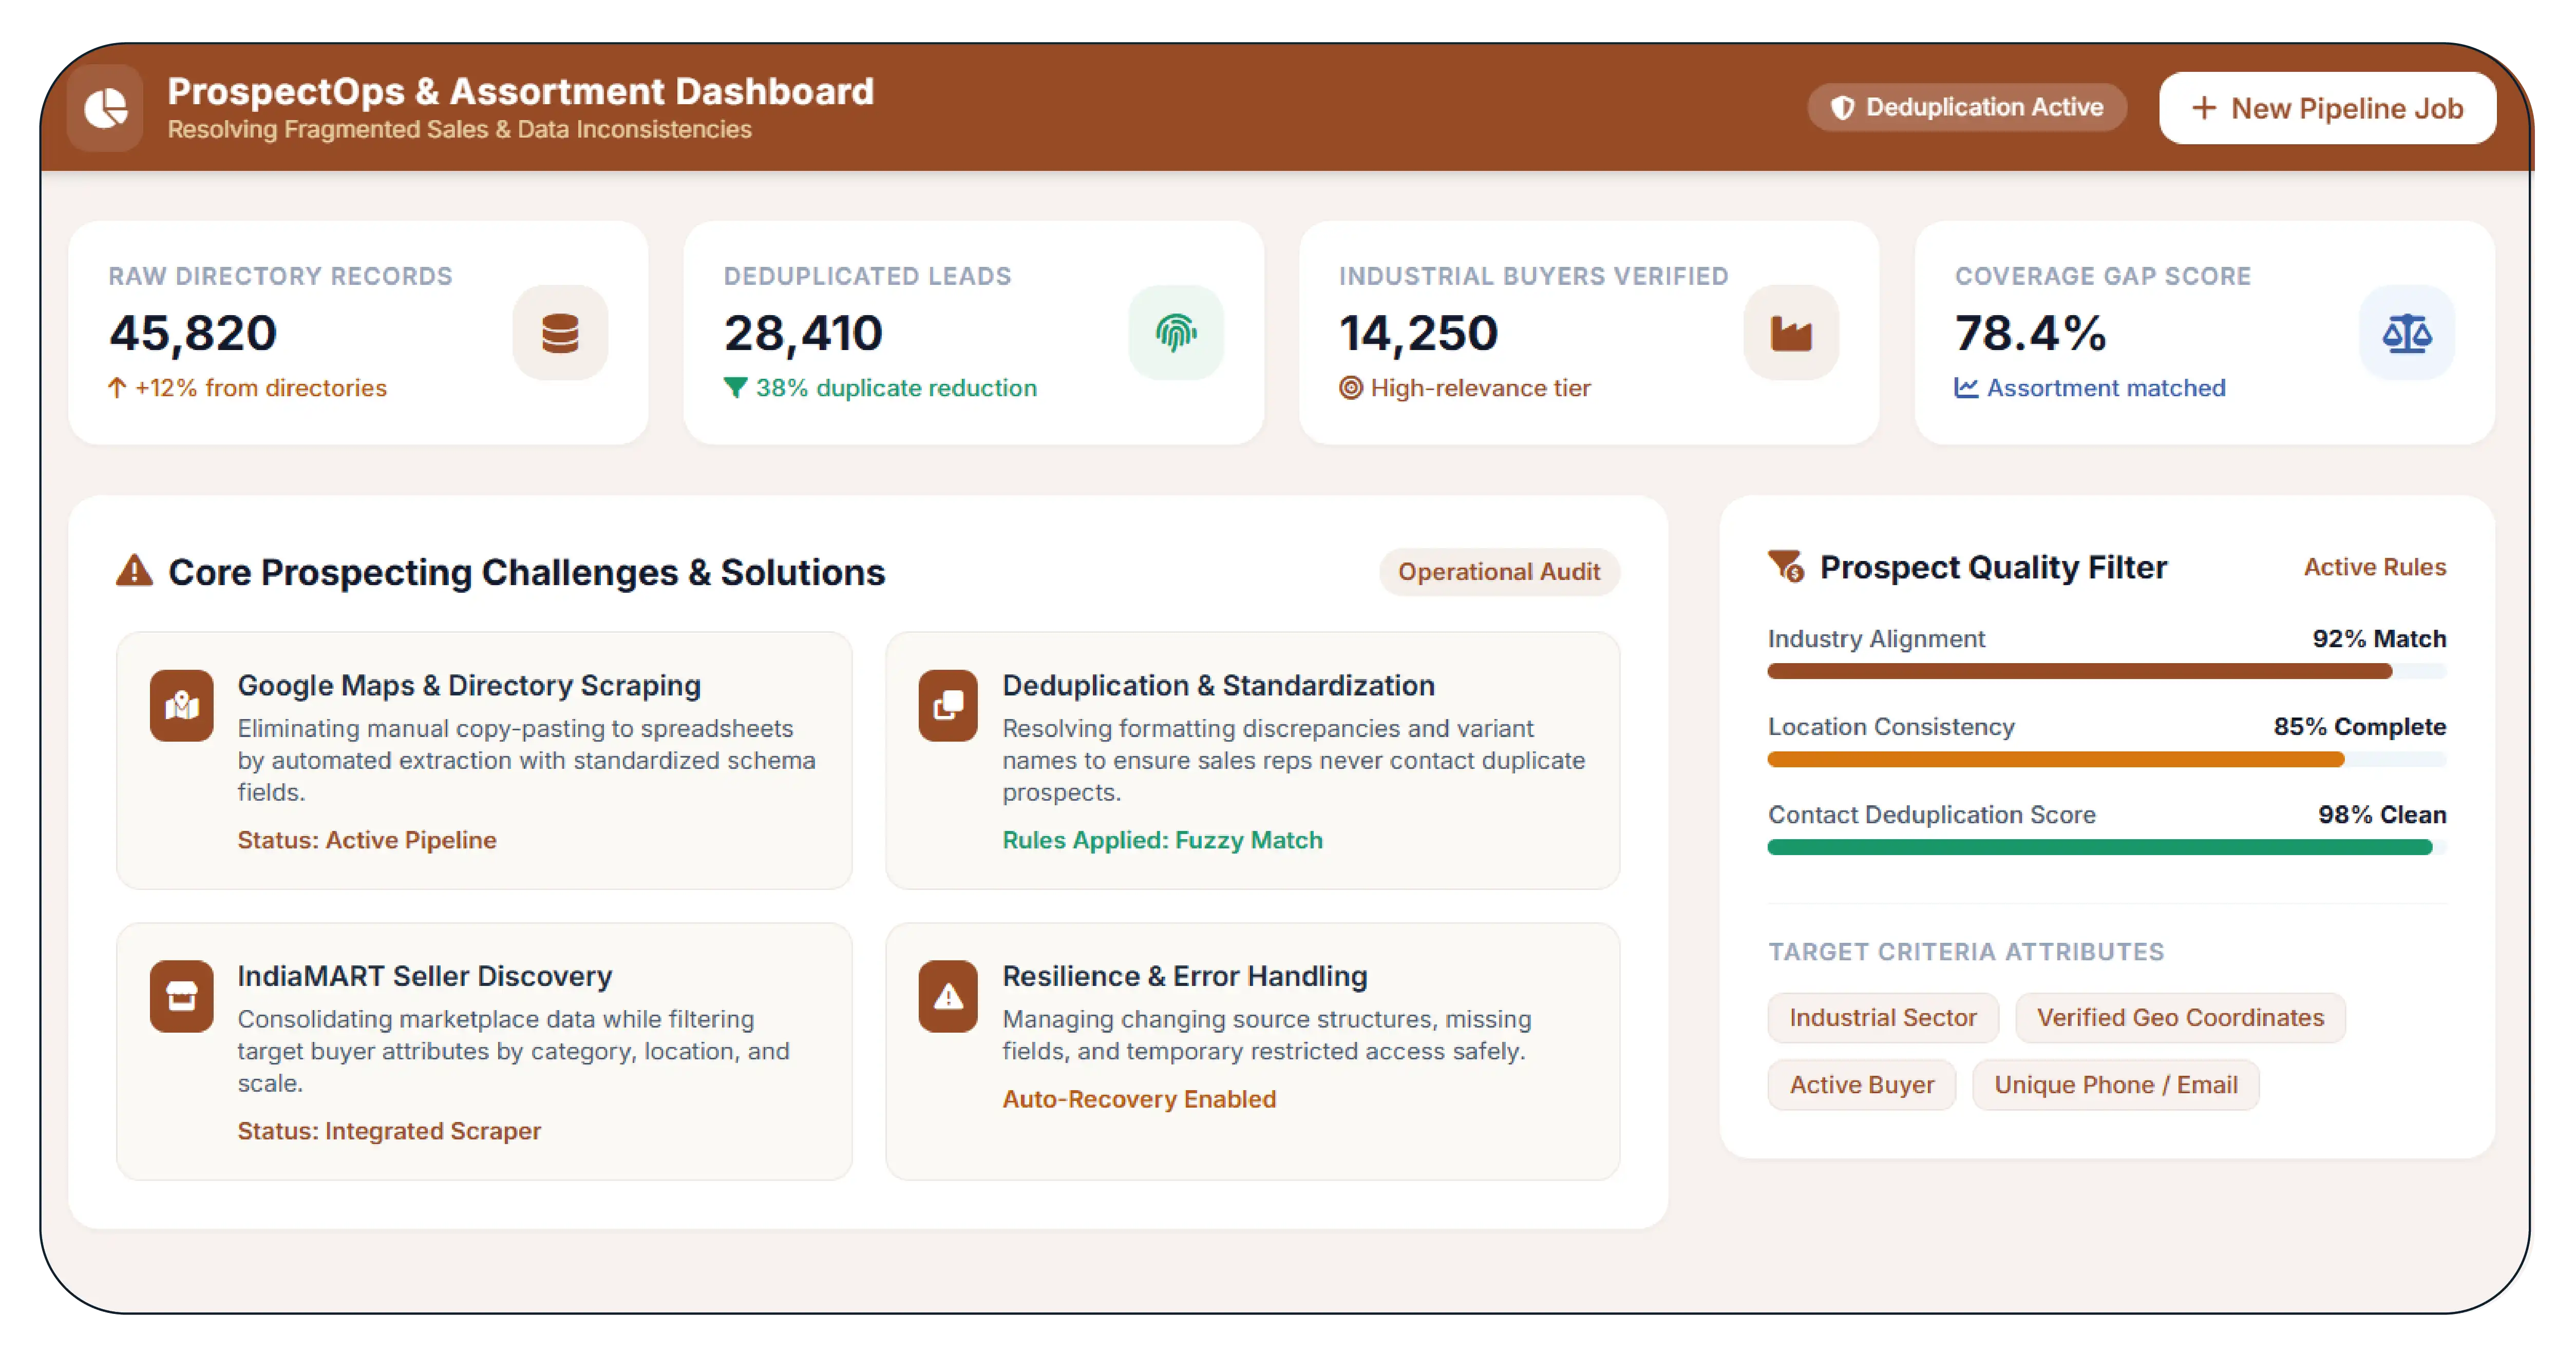Click the alert icon for Resilience & Error Handling

click(x=948, y=996)
